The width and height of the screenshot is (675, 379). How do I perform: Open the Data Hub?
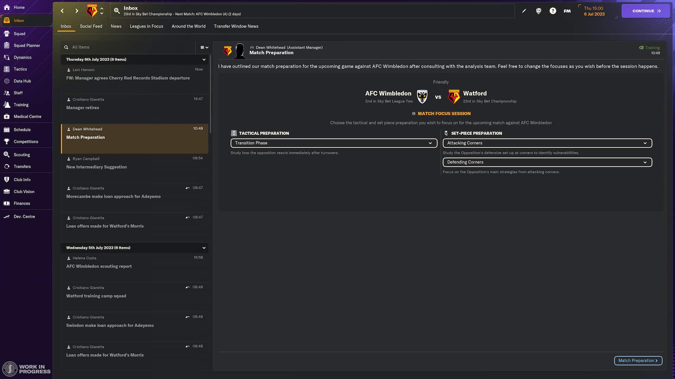click(x=22, y=81)
